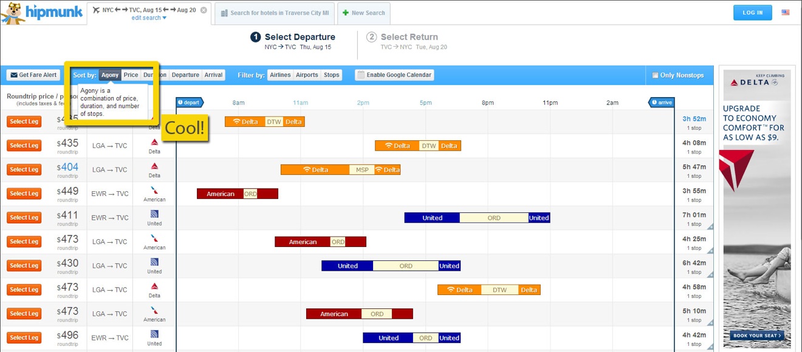This screenshot has width=802, height=352.
Task: Click the LOG IN button
Action: [x=753, y=12]
